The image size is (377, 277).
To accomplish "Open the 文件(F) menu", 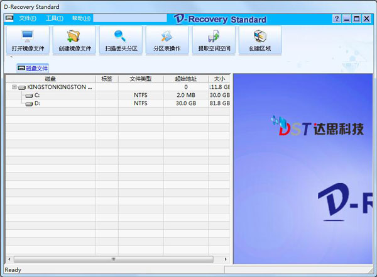I will point(28,18).
